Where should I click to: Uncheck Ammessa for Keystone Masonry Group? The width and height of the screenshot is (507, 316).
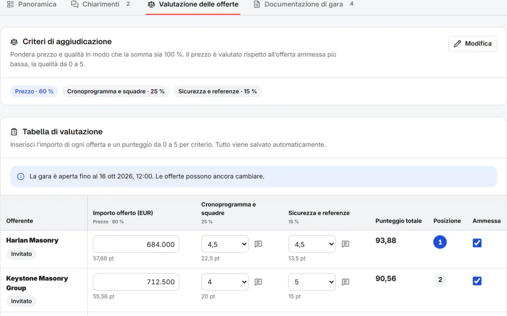(x=477, y=281)
